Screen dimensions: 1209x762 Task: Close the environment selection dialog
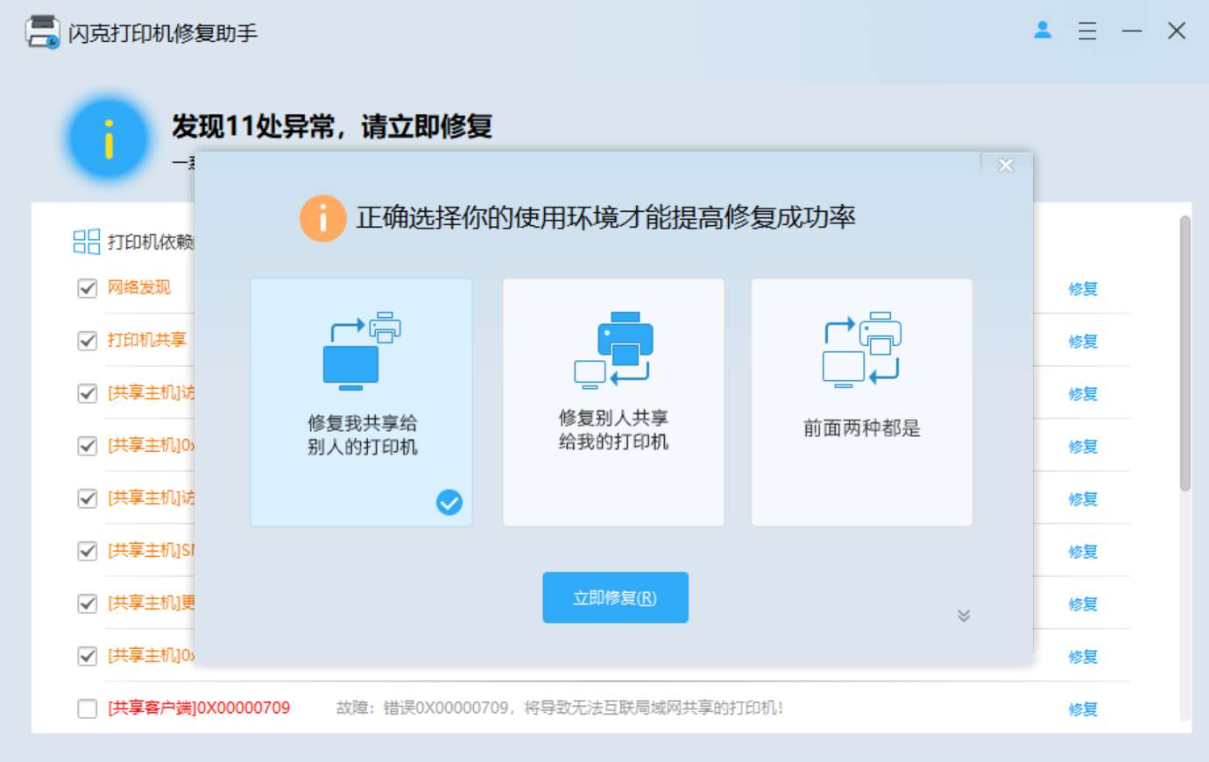(1006, 166)
